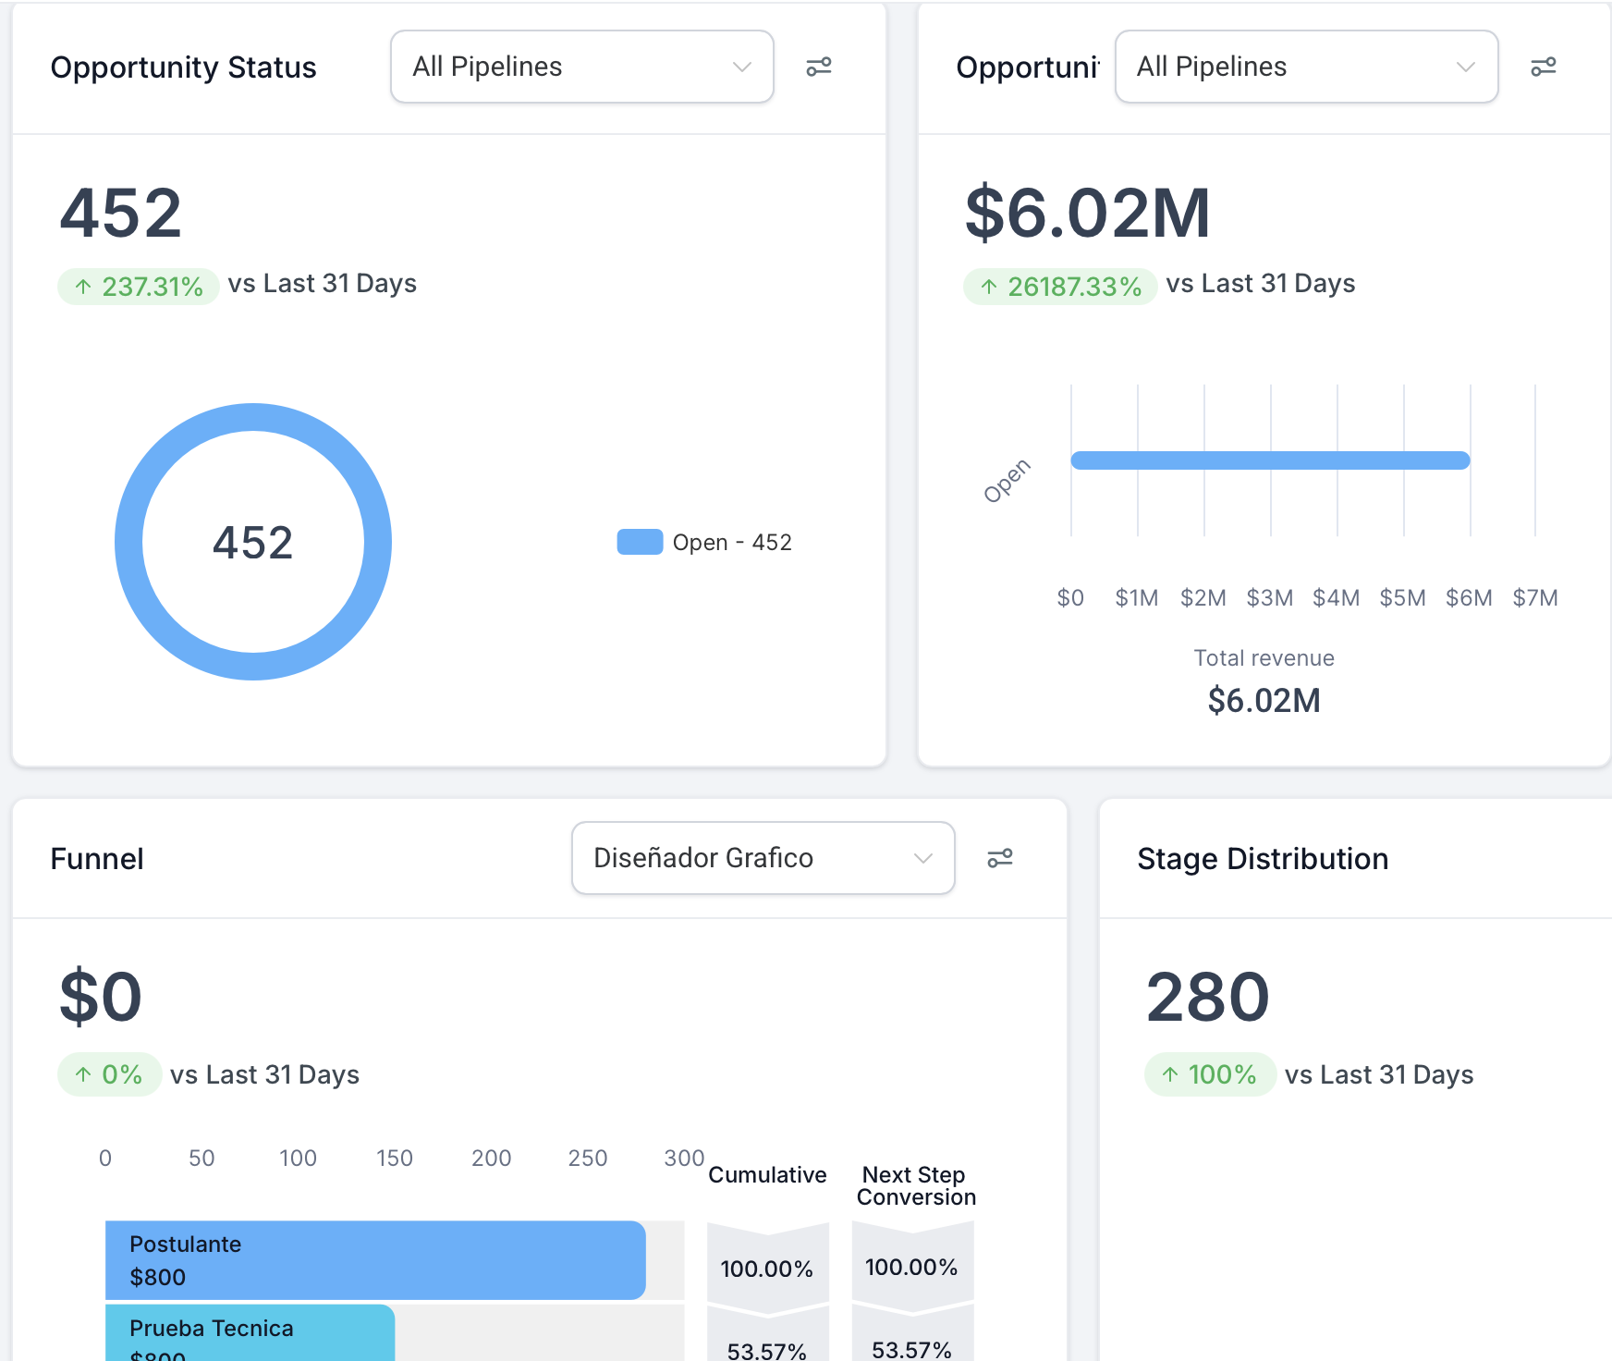Select the Open horizontal revenue bar

point(1269,460)
